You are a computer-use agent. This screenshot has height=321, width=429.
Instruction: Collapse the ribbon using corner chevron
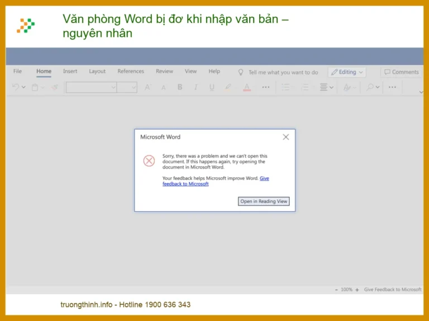pyautogui.click(x=421, y=93)
